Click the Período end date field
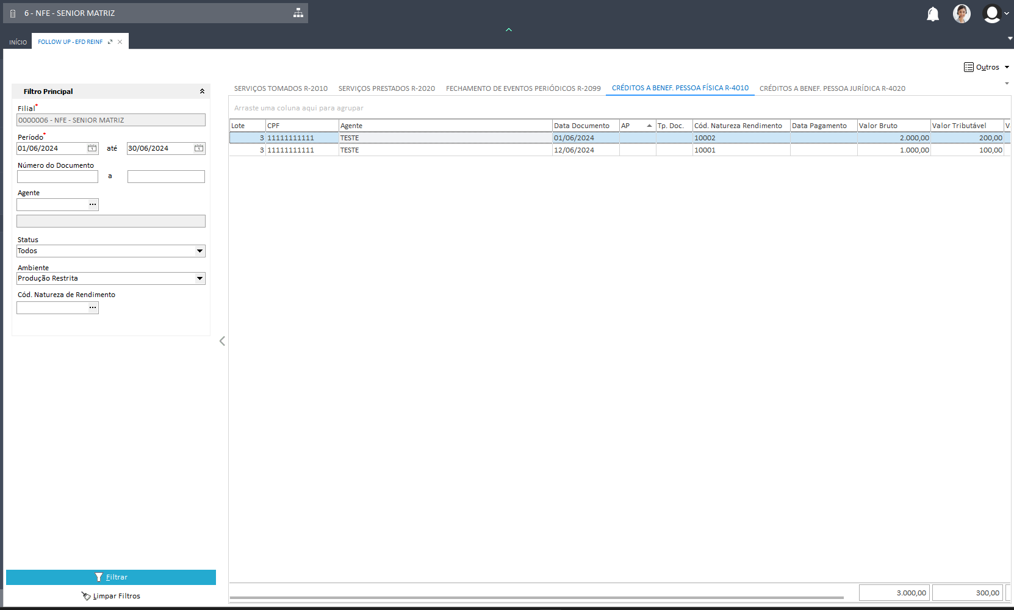Image resolution: width=1014 pixels, height=610 pixels. [x=160, y=148]
